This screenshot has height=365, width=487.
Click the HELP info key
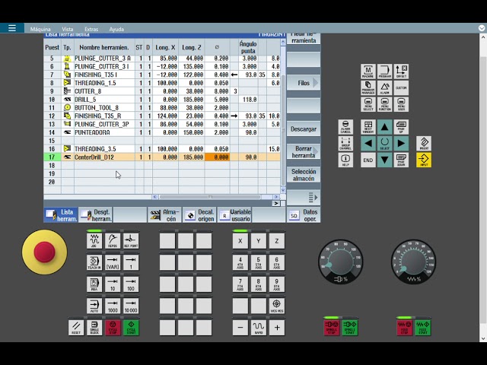click(345, 160)
